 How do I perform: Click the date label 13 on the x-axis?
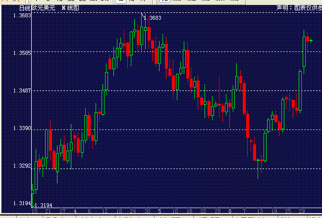click(x=260, y=211)
